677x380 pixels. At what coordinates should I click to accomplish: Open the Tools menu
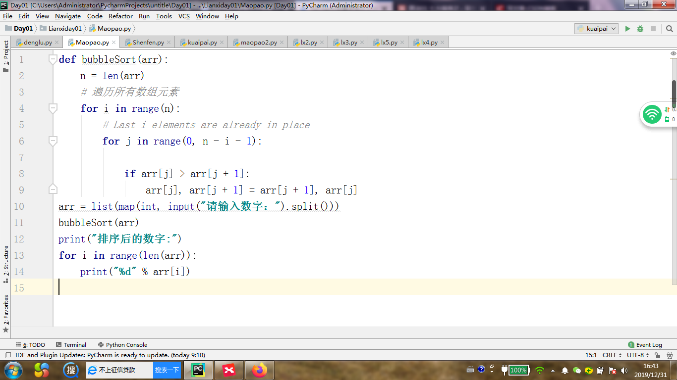164,16
